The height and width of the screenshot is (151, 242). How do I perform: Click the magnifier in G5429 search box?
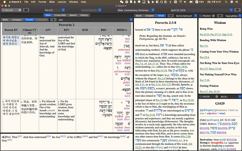tap(201, 97)
